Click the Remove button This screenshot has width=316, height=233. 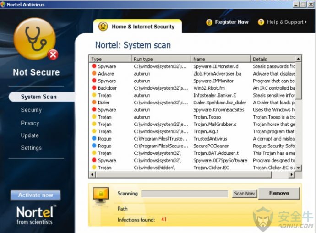point(279,193)
